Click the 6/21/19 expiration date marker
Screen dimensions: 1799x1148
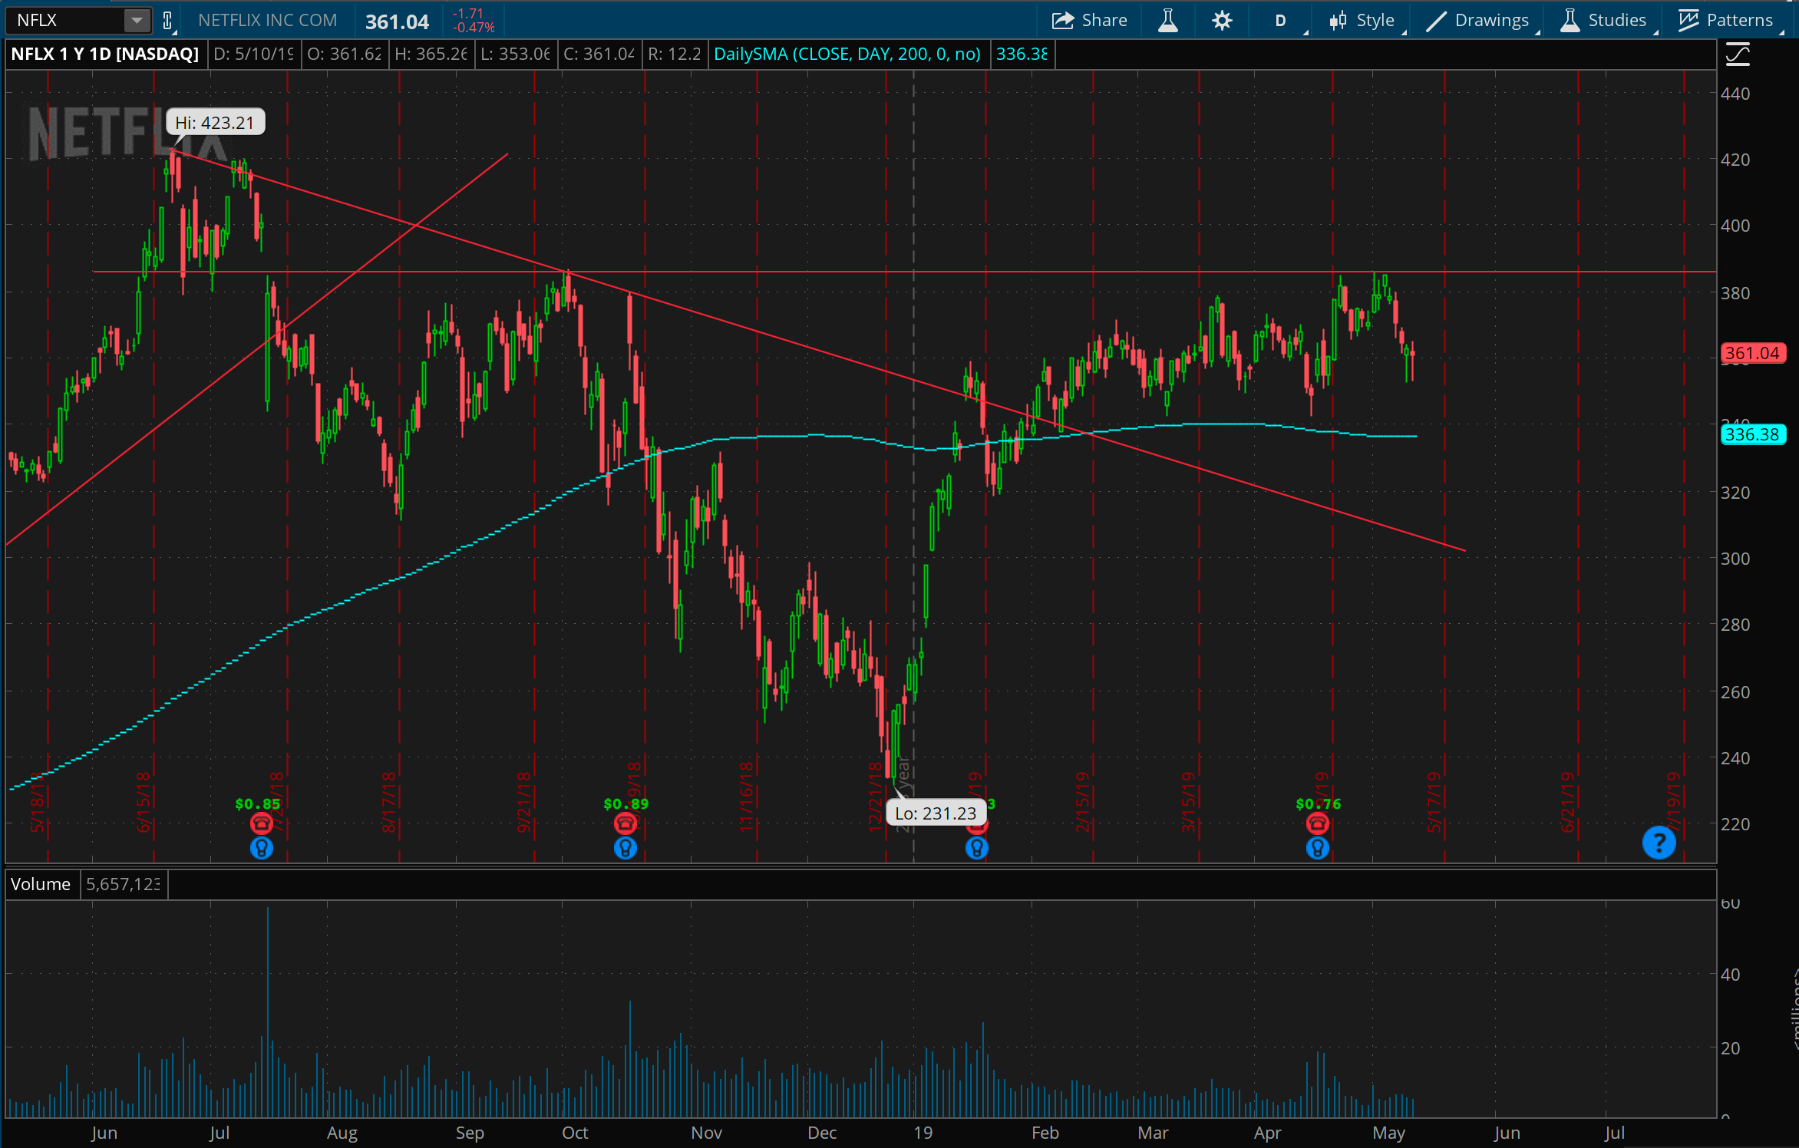(x=1567, y=802)
